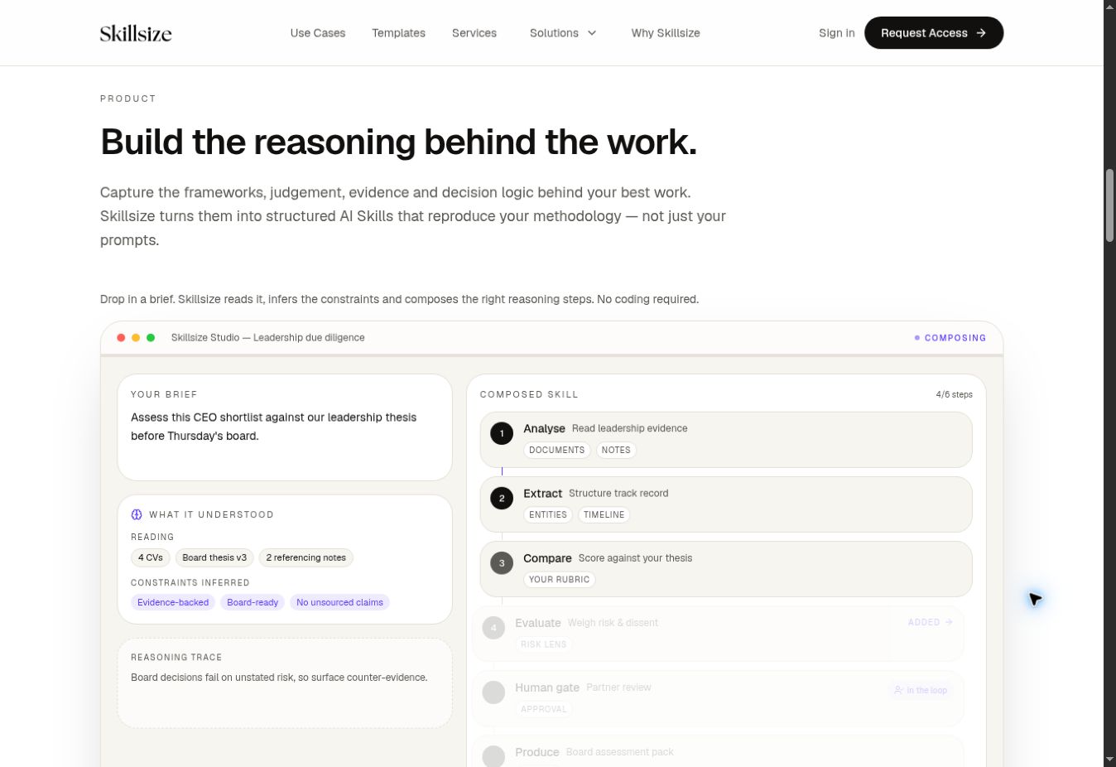The height and width of the screenshot is (767, 1116).
Task: Click the COMPOSING status indicator
Action: [950, 338]
